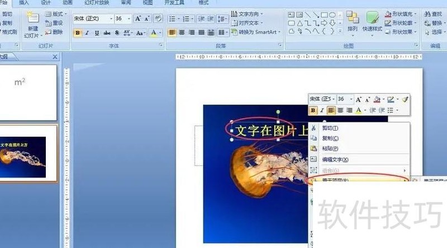The image size is (447, 248).
Task: Click the Find (查找) binoculars button
Action: coord(433,14)
